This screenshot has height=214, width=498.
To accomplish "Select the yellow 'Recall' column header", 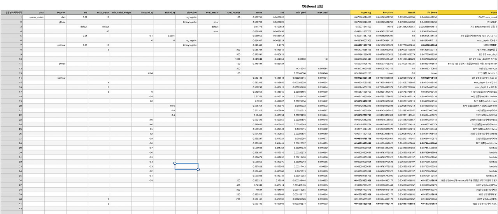I will click(405, 13).
